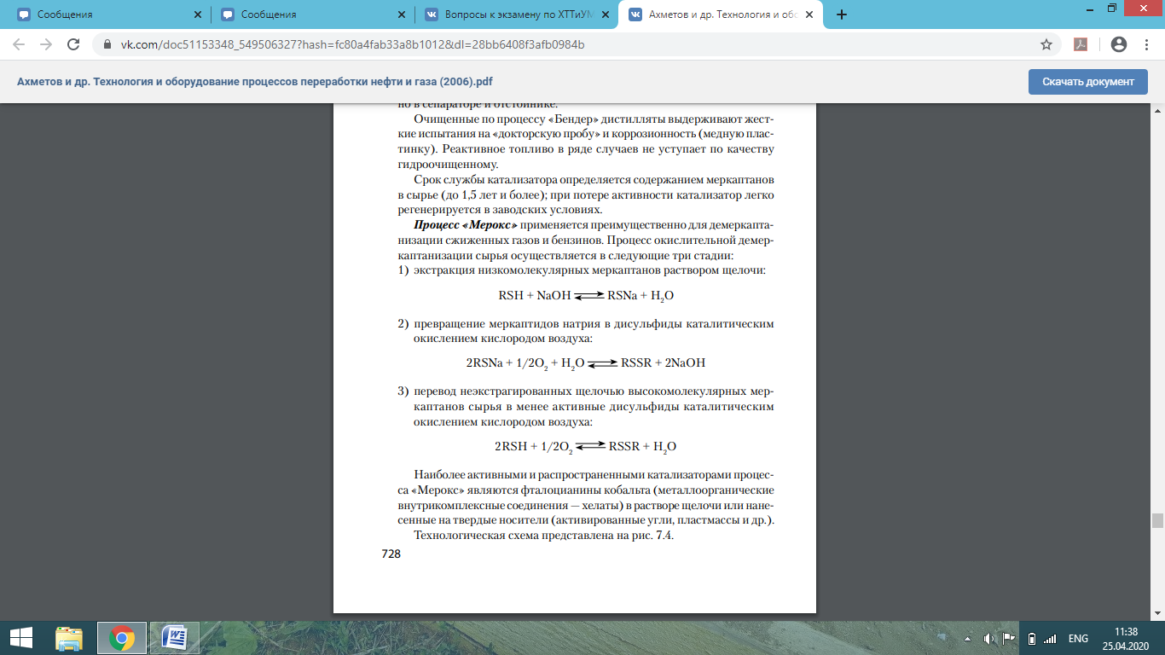
Task: Click the line starting Очищенные по процессу «Бендер»
Action: pos(593,119)
